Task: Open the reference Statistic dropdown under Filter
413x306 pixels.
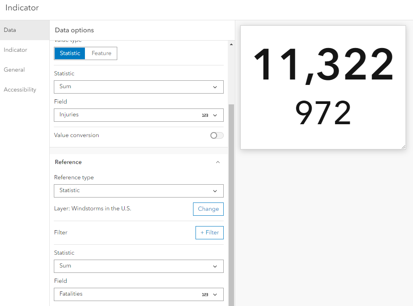Action: pyautogui.click(x=138, y=266)
